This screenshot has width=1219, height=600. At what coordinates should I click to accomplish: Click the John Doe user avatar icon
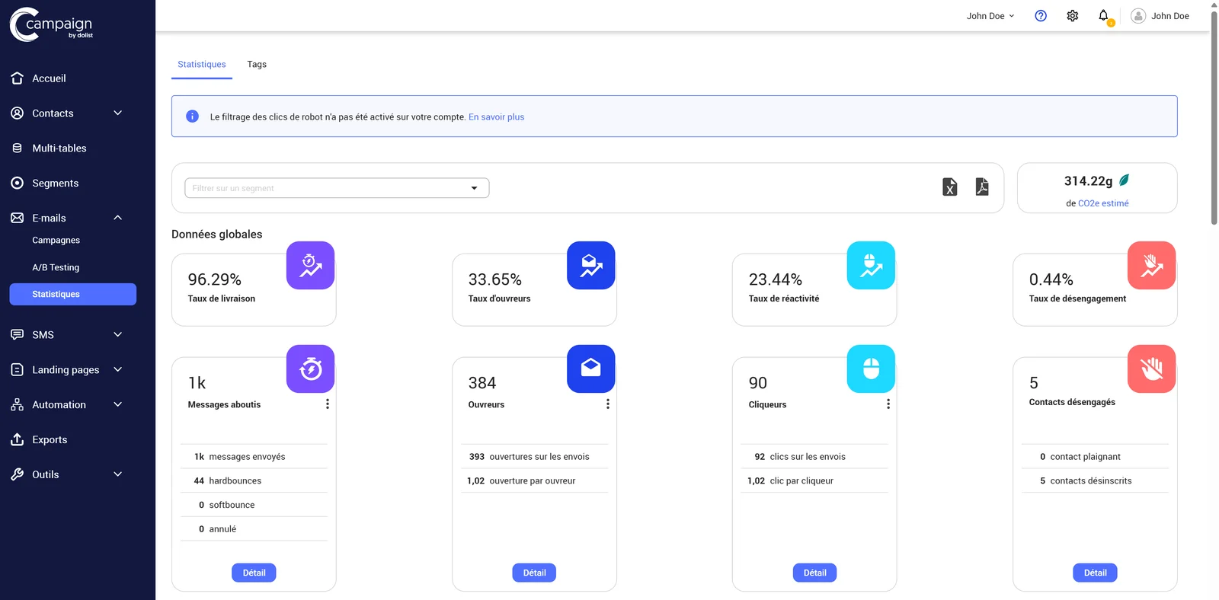[1138, 16]
